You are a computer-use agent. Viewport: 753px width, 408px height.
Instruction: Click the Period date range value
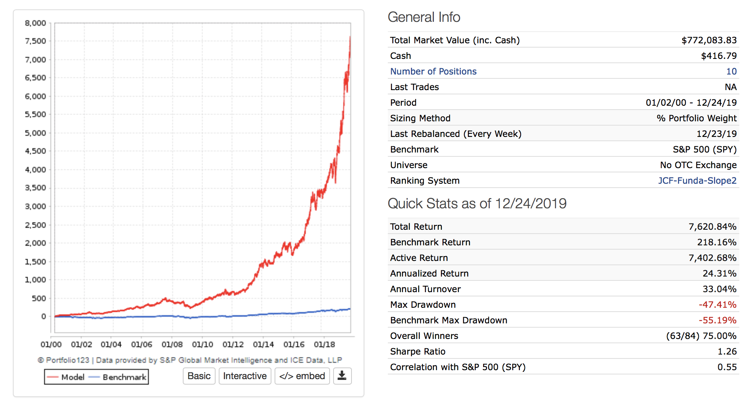(x=691, y=103)
